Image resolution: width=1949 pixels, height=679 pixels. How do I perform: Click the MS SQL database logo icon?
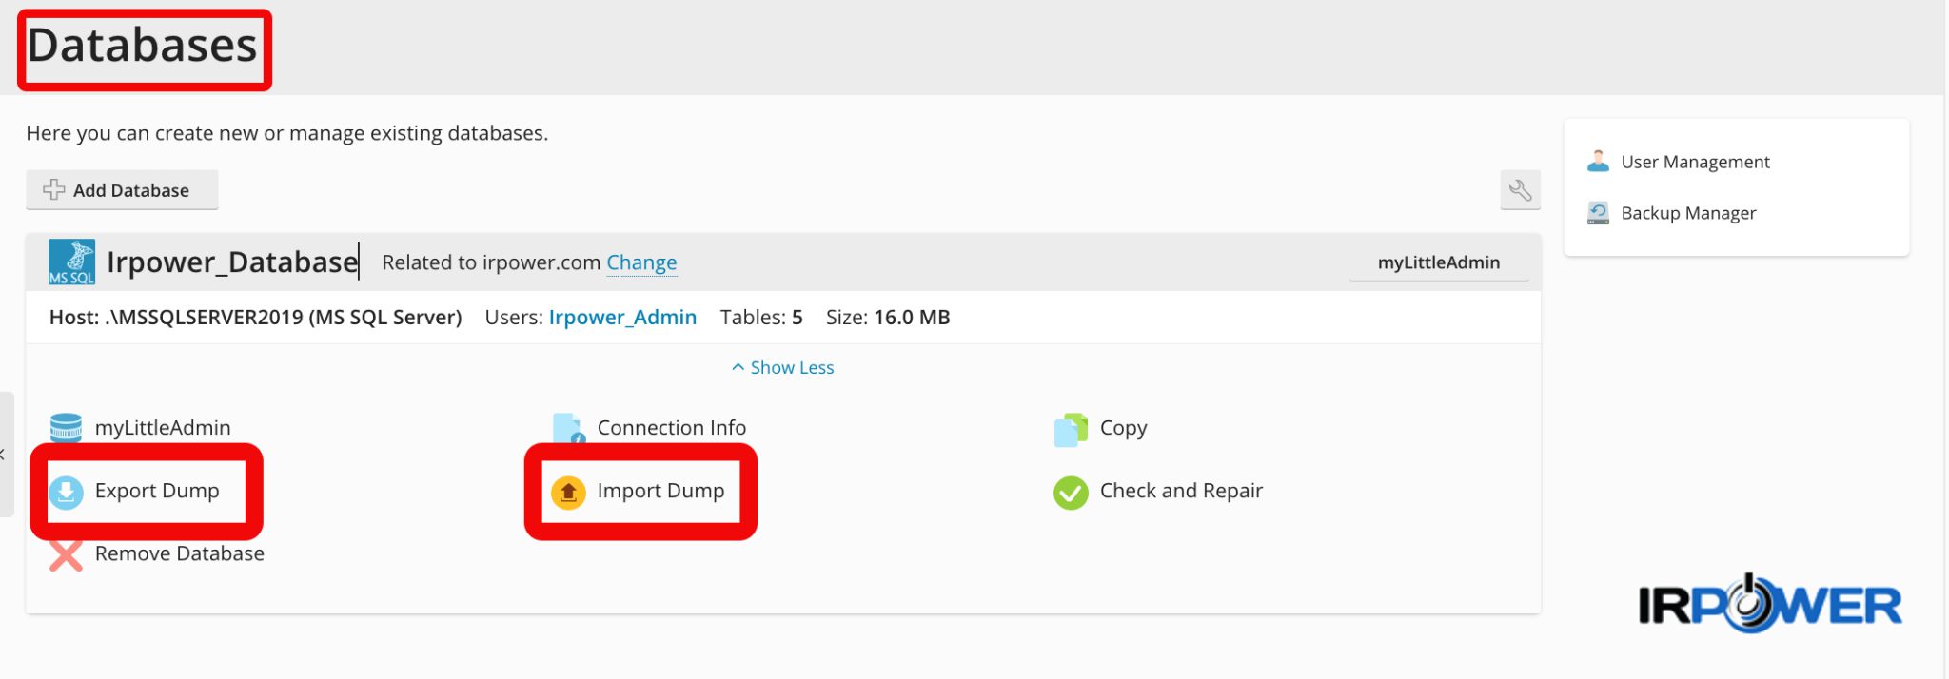pyautogui.click(x=72, y=262)
